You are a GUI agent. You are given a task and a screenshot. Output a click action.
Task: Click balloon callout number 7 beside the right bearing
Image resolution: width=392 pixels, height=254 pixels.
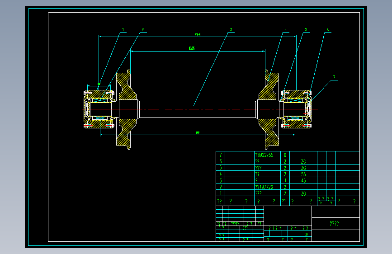click(334, 77)
